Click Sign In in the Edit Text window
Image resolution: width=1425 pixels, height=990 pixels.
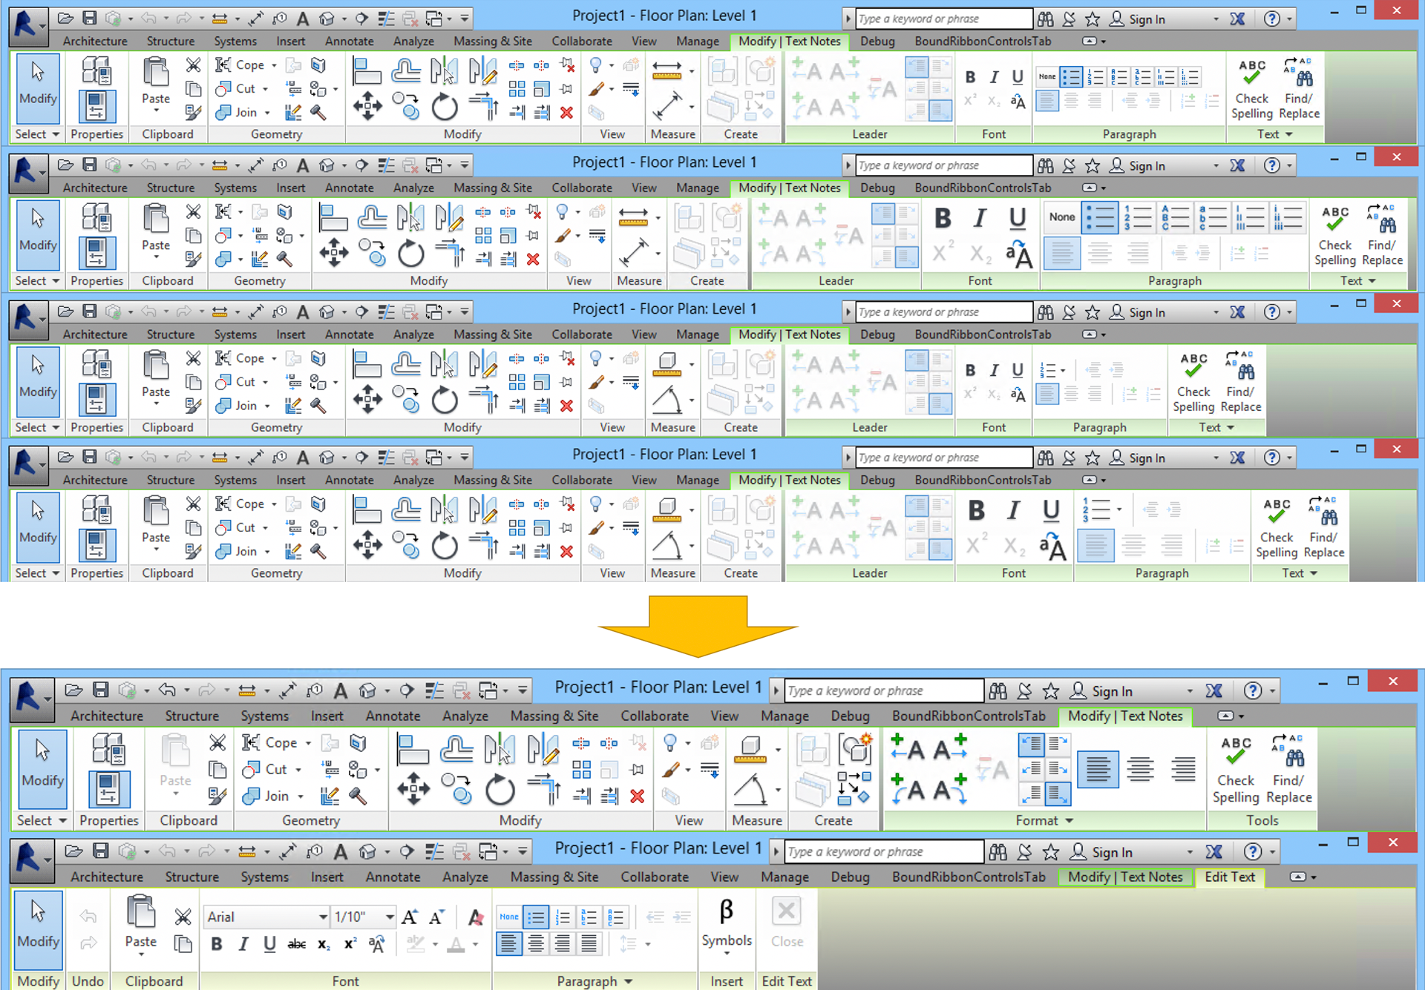(x=1101, y=852)
